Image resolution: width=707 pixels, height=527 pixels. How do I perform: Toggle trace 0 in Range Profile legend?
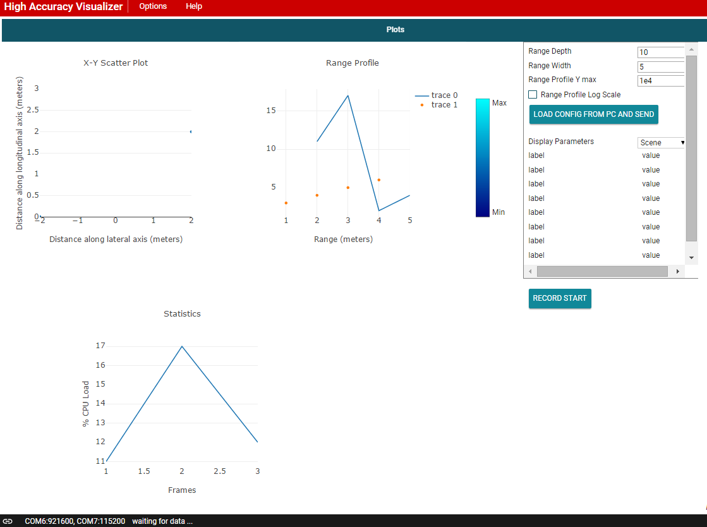click(436, 95)
